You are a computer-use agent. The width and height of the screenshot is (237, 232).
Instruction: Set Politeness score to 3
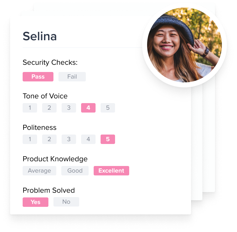[69, 139]
